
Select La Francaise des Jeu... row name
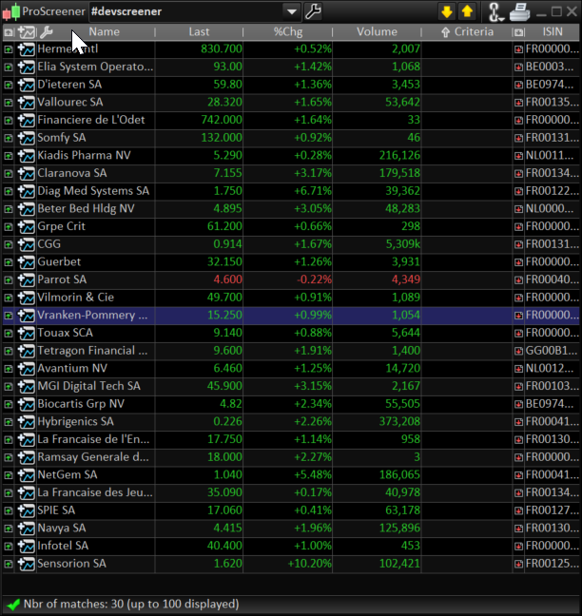click(x=95, y=492)
